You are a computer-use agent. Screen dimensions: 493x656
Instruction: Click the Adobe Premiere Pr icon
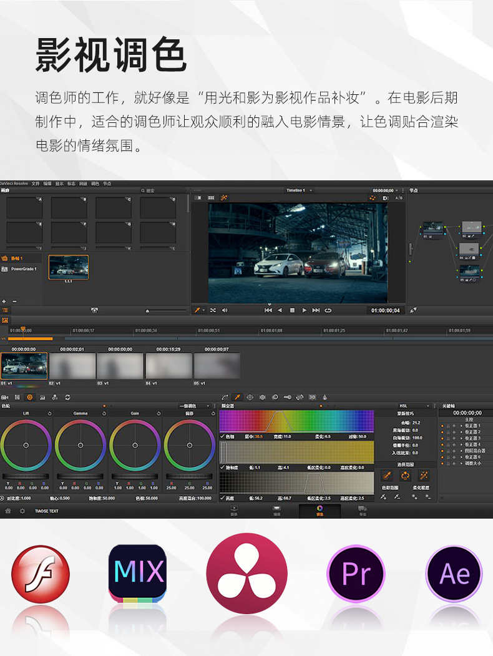click(356, 573)
